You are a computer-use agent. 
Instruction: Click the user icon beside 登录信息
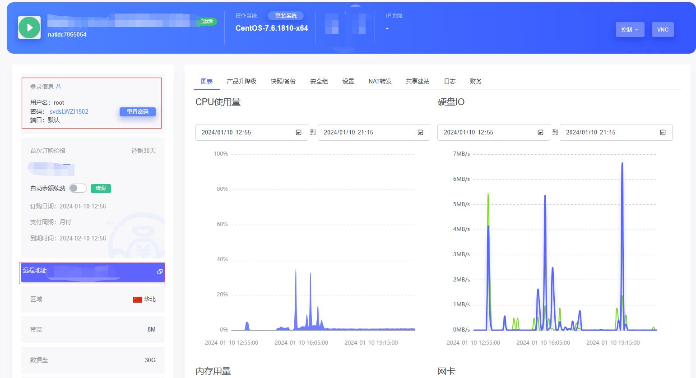[58, 86]
